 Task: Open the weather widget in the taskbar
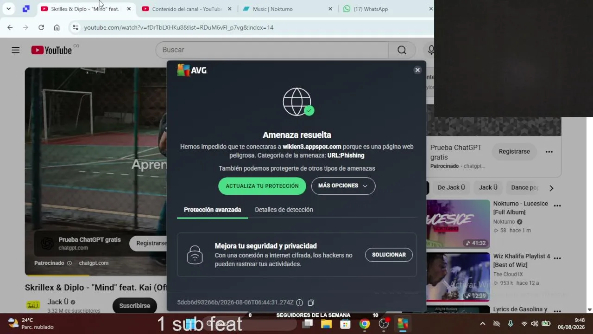pos(31,323)
